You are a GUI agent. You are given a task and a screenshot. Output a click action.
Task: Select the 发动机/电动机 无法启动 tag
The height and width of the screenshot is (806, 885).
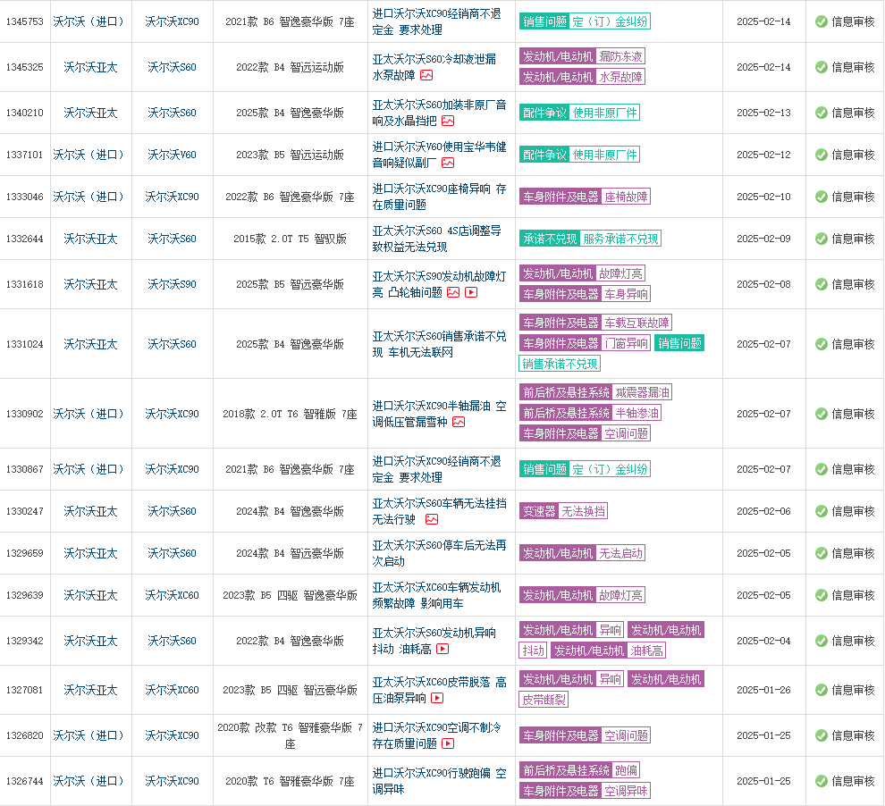(x=582, y=553)
